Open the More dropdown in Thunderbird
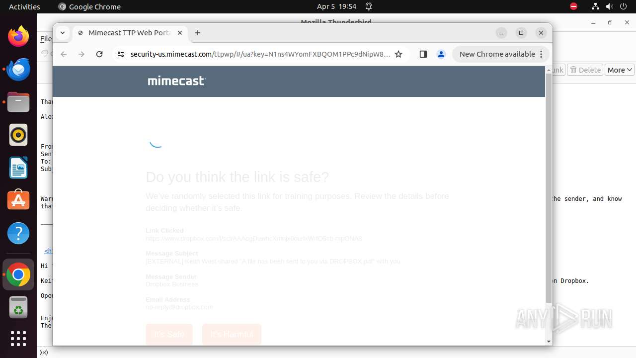636x358 pixels. click(620, 70)
